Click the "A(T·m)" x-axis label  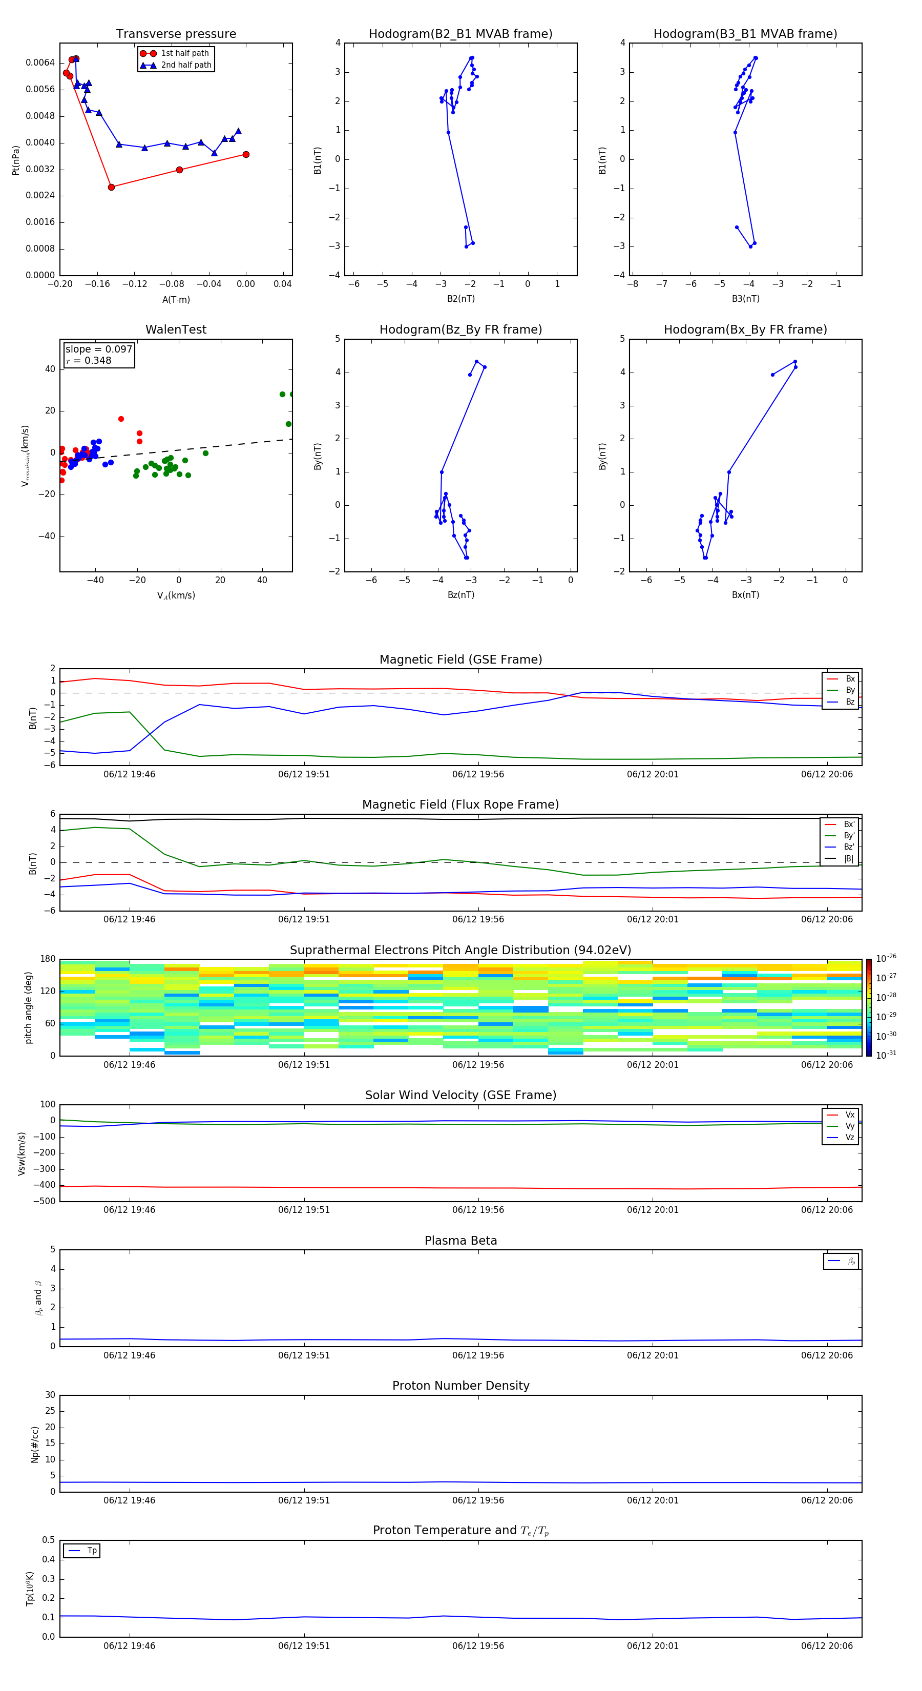(176, 299)
